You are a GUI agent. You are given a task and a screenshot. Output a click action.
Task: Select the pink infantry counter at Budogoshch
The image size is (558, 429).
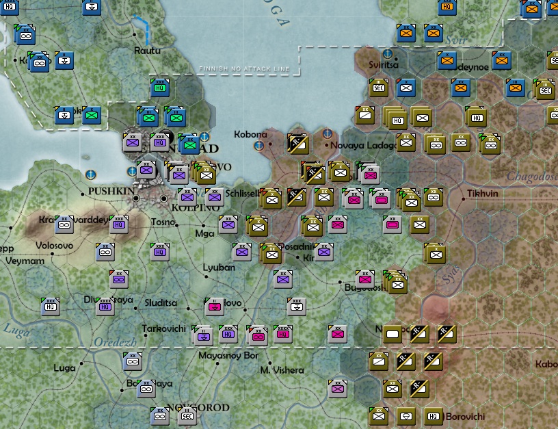(x=364, y=279)
